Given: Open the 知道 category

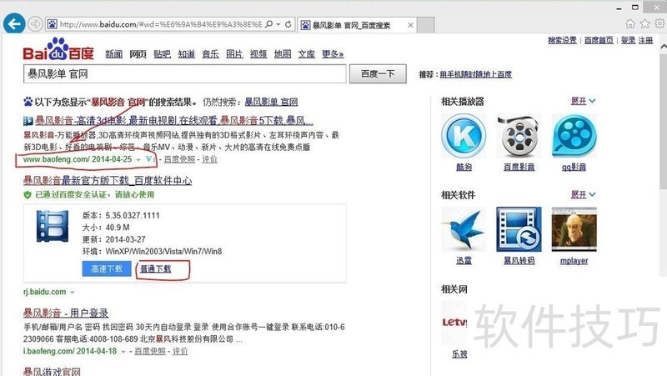Looking at the screenshot, I should (186, 54).
